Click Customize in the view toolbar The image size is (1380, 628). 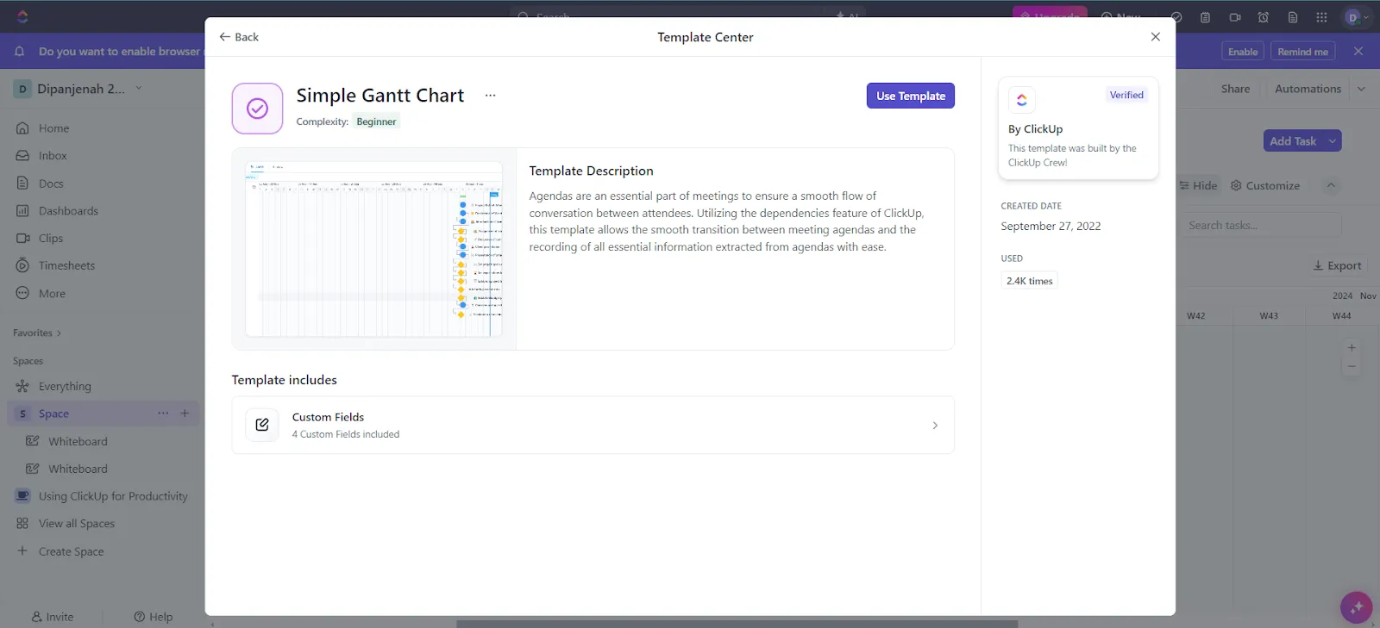1265,186
